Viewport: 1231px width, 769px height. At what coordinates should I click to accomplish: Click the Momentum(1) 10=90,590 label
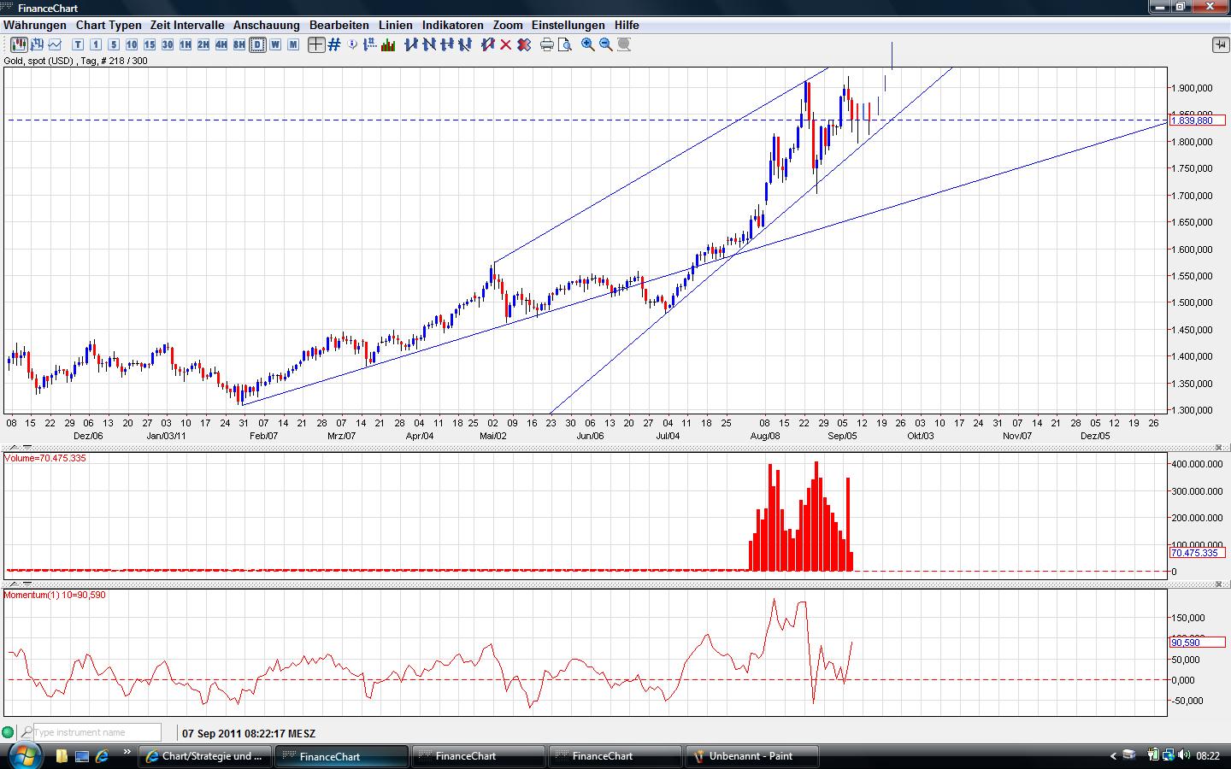[55, 595]
